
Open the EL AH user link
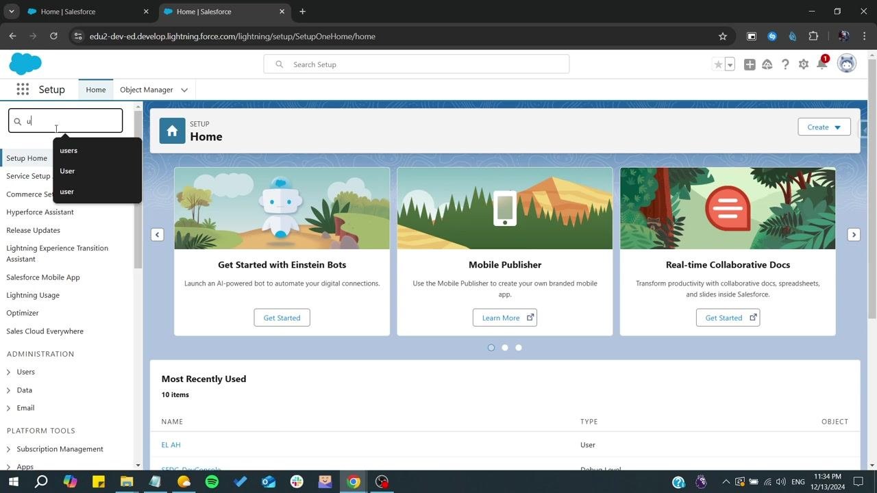click(171, 445)
